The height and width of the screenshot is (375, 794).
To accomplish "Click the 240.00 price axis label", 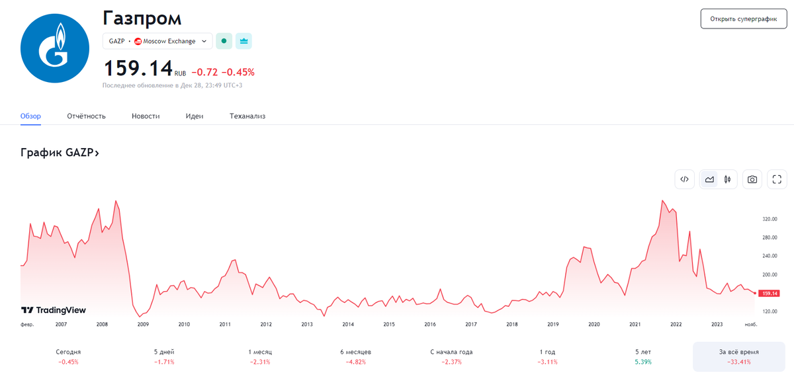I will (x=770, y=256).
